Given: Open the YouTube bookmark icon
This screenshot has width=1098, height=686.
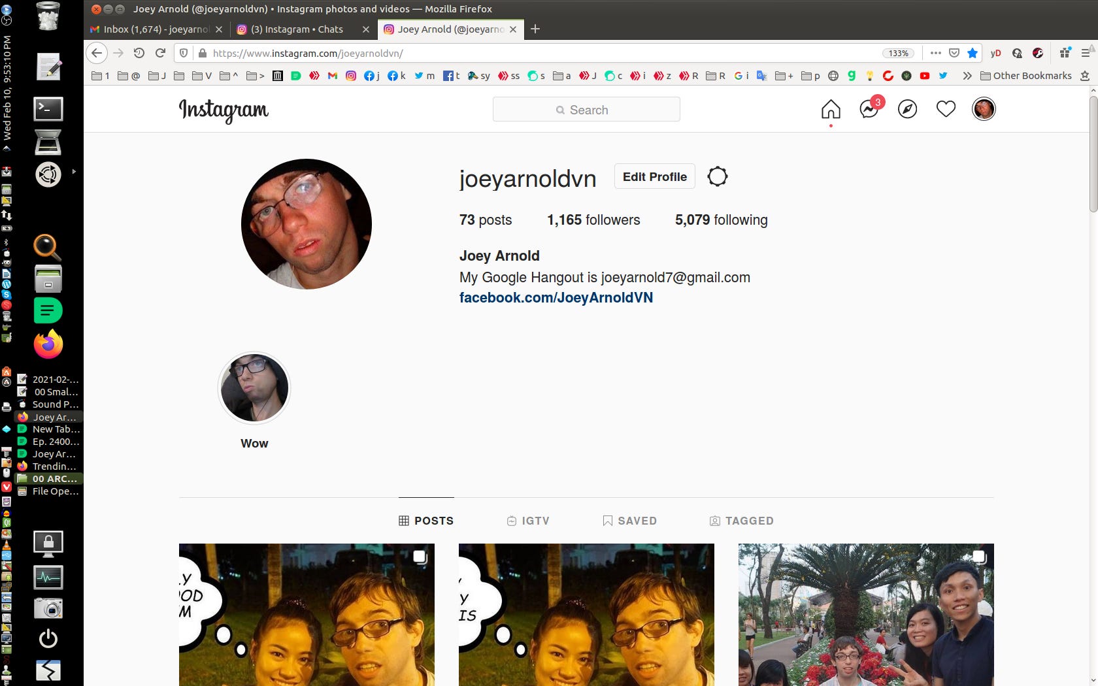Looking at the screenshot, I should 925,76.
